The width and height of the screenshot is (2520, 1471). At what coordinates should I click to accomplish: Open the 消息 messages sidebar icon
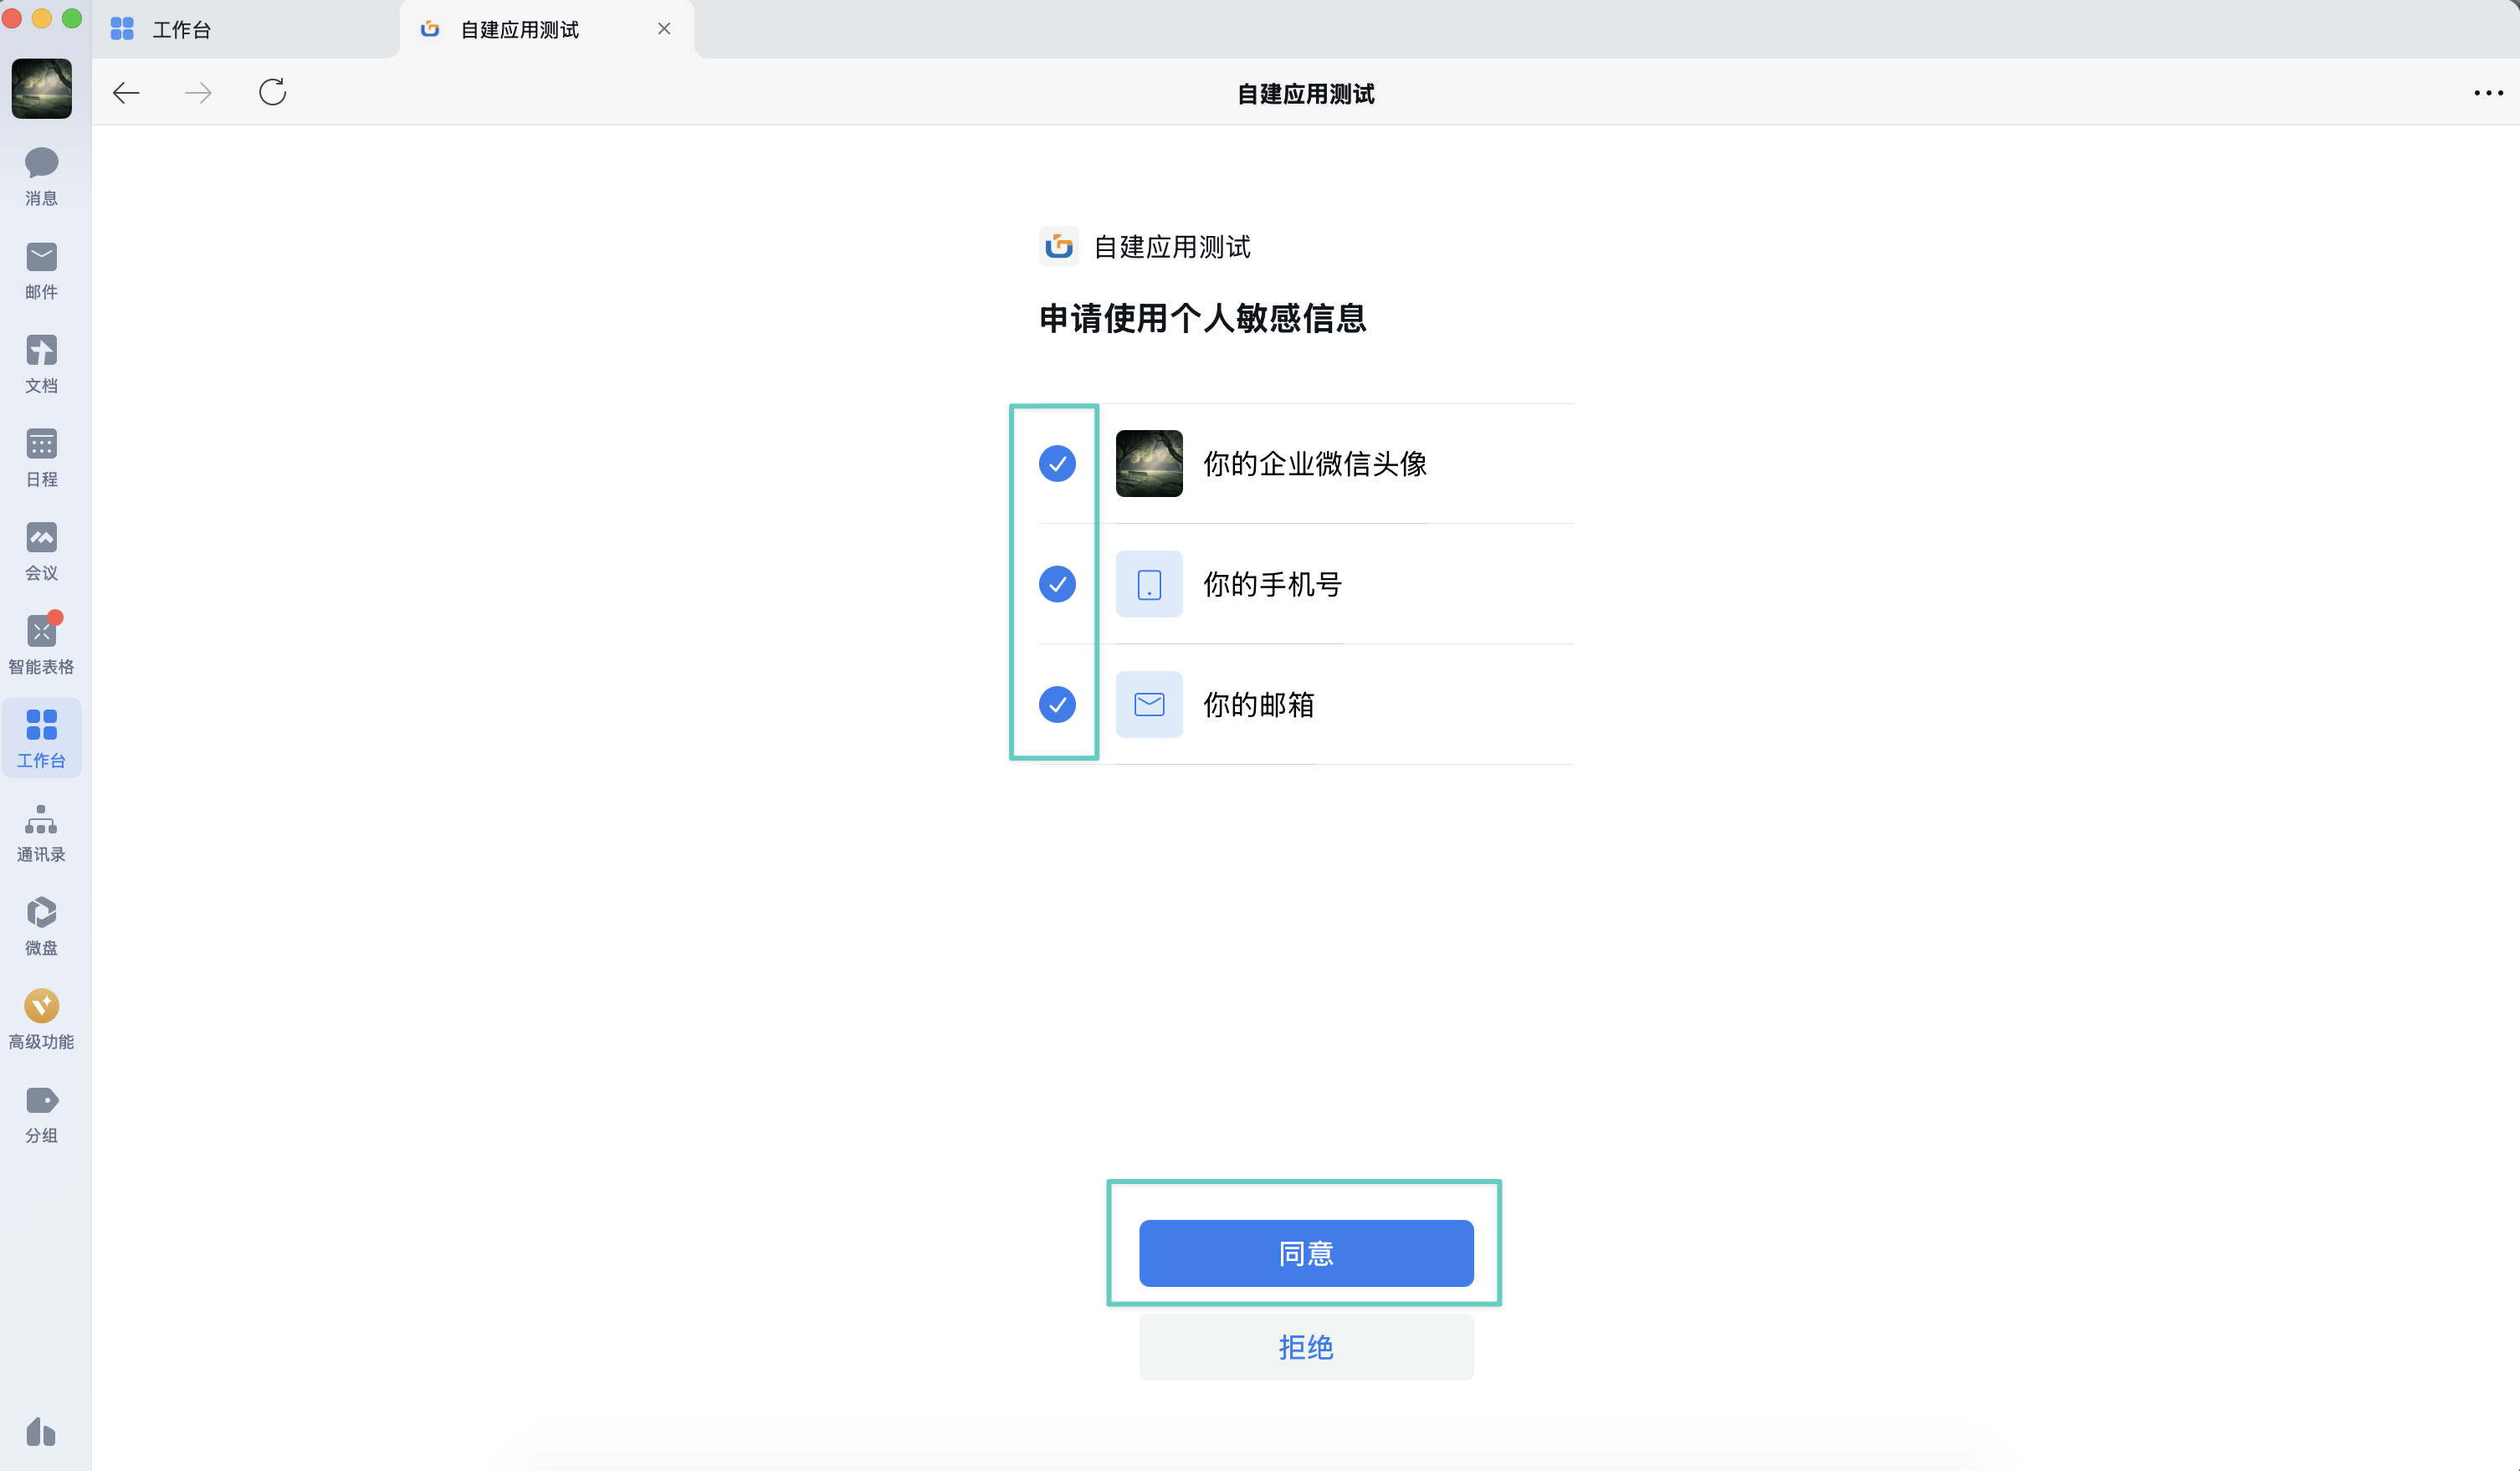(41, 176)
